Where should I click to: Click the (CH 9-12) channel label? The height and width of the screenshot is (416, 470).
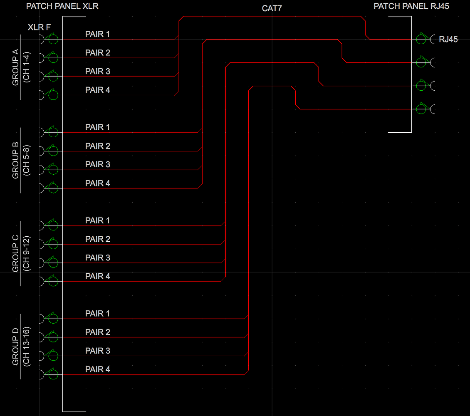(x=26, y=254)
